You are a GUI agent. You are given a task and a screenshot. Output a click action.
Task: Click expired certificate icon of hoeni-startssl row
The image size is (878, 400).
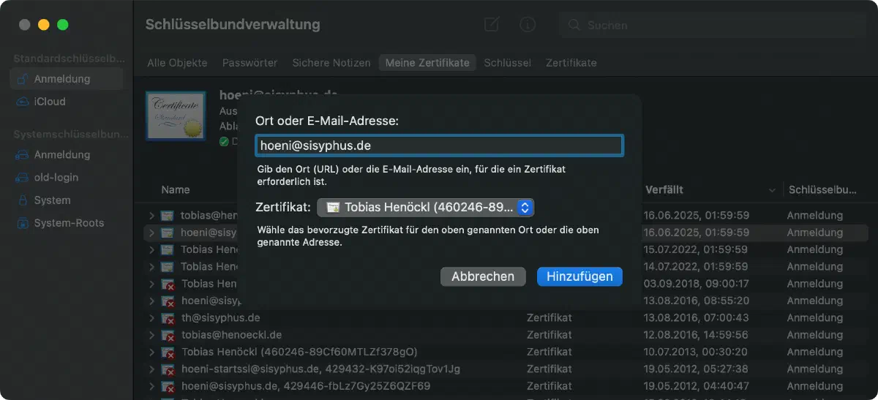pyautogui.click(x=168, y=369)
